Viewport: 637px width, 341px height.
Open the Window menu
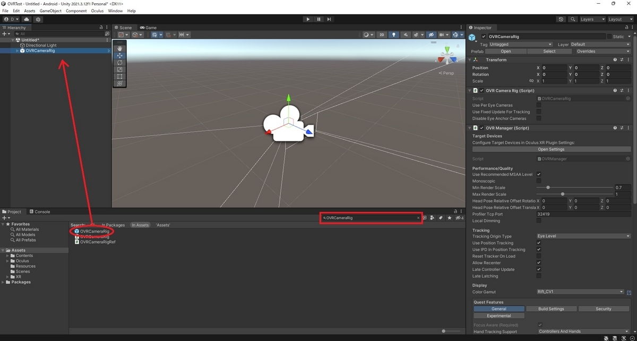pos(115,11)
